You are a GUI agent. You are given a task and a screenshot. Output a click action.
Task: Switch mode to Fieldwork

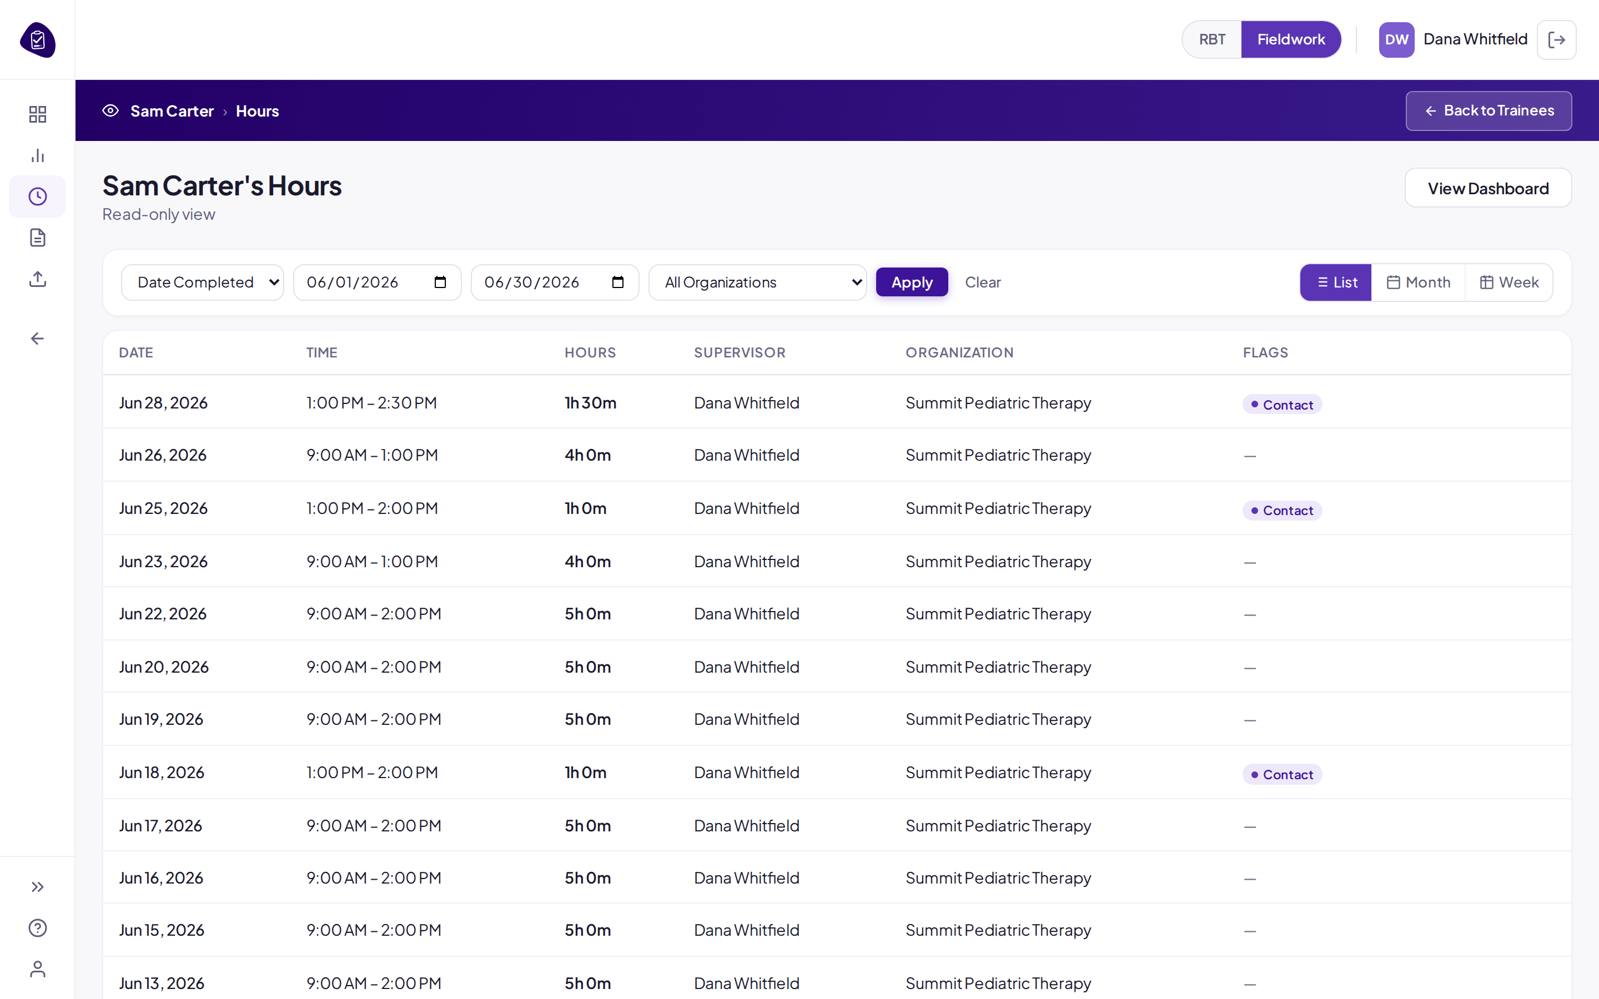1290,39
